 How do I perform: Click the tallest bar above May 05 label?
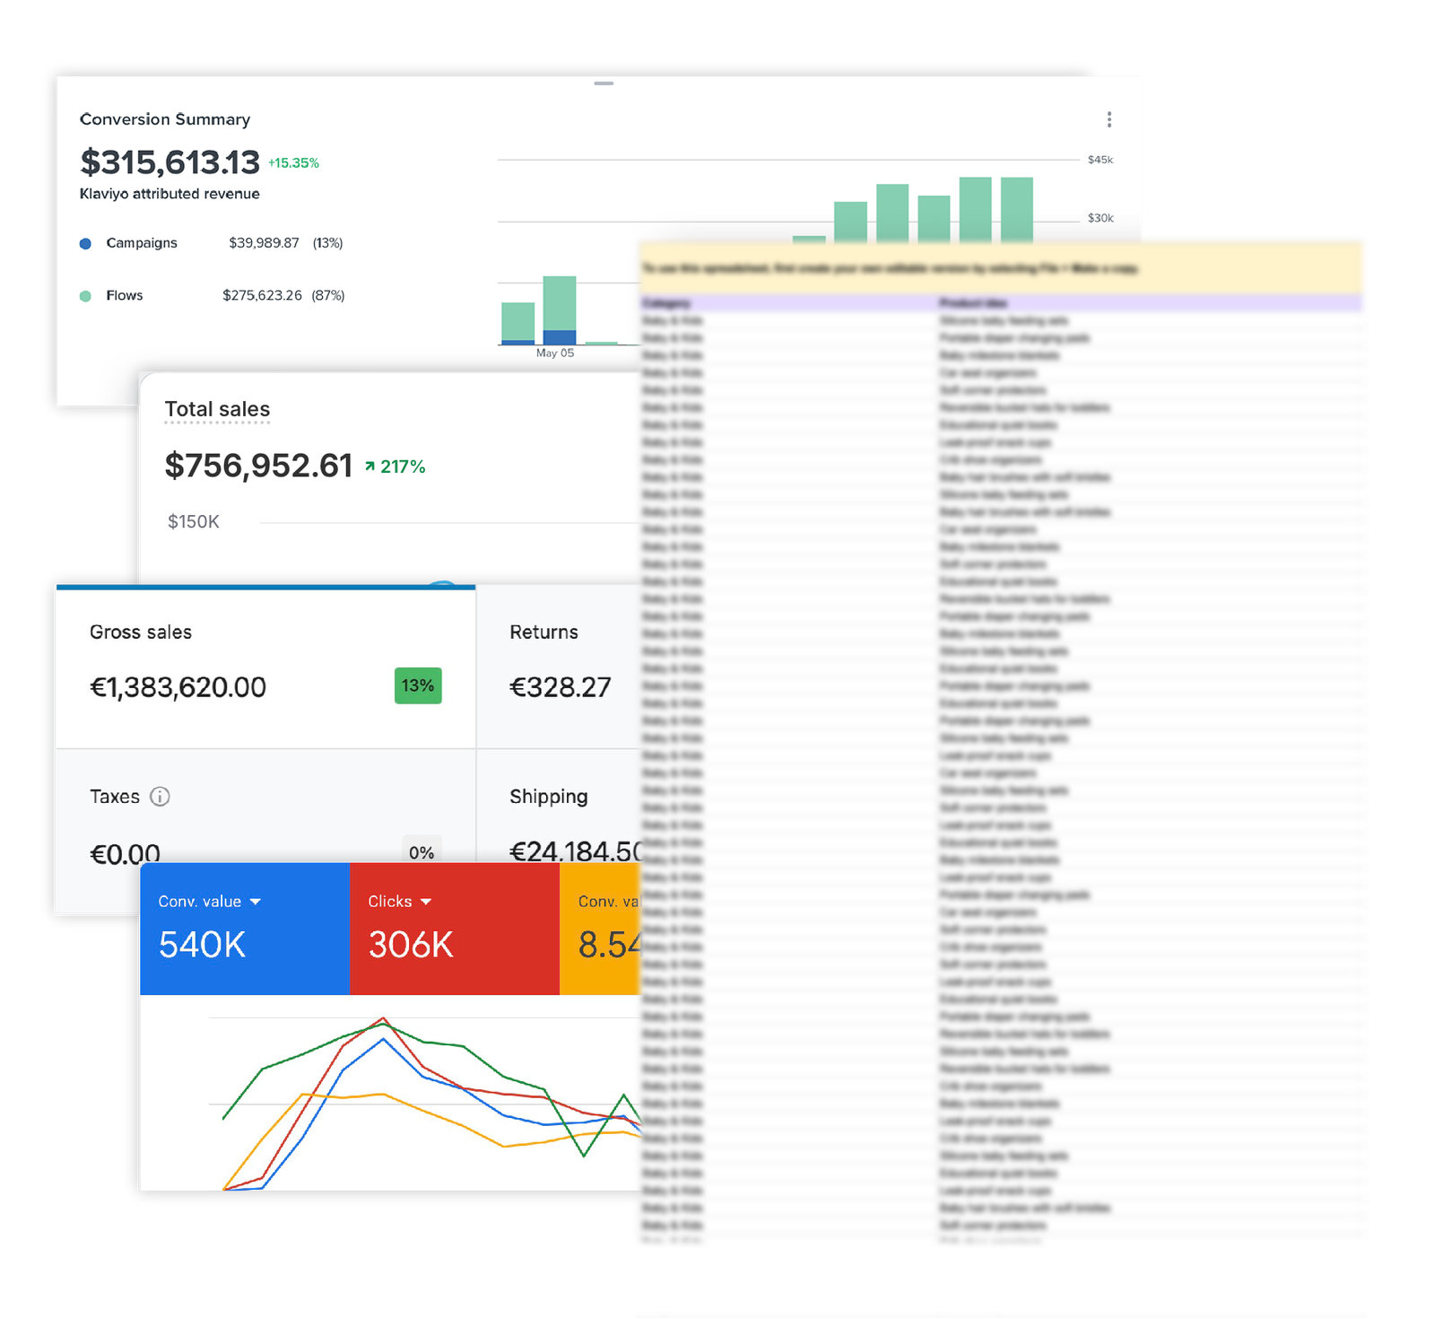click(x=560, y=305)
